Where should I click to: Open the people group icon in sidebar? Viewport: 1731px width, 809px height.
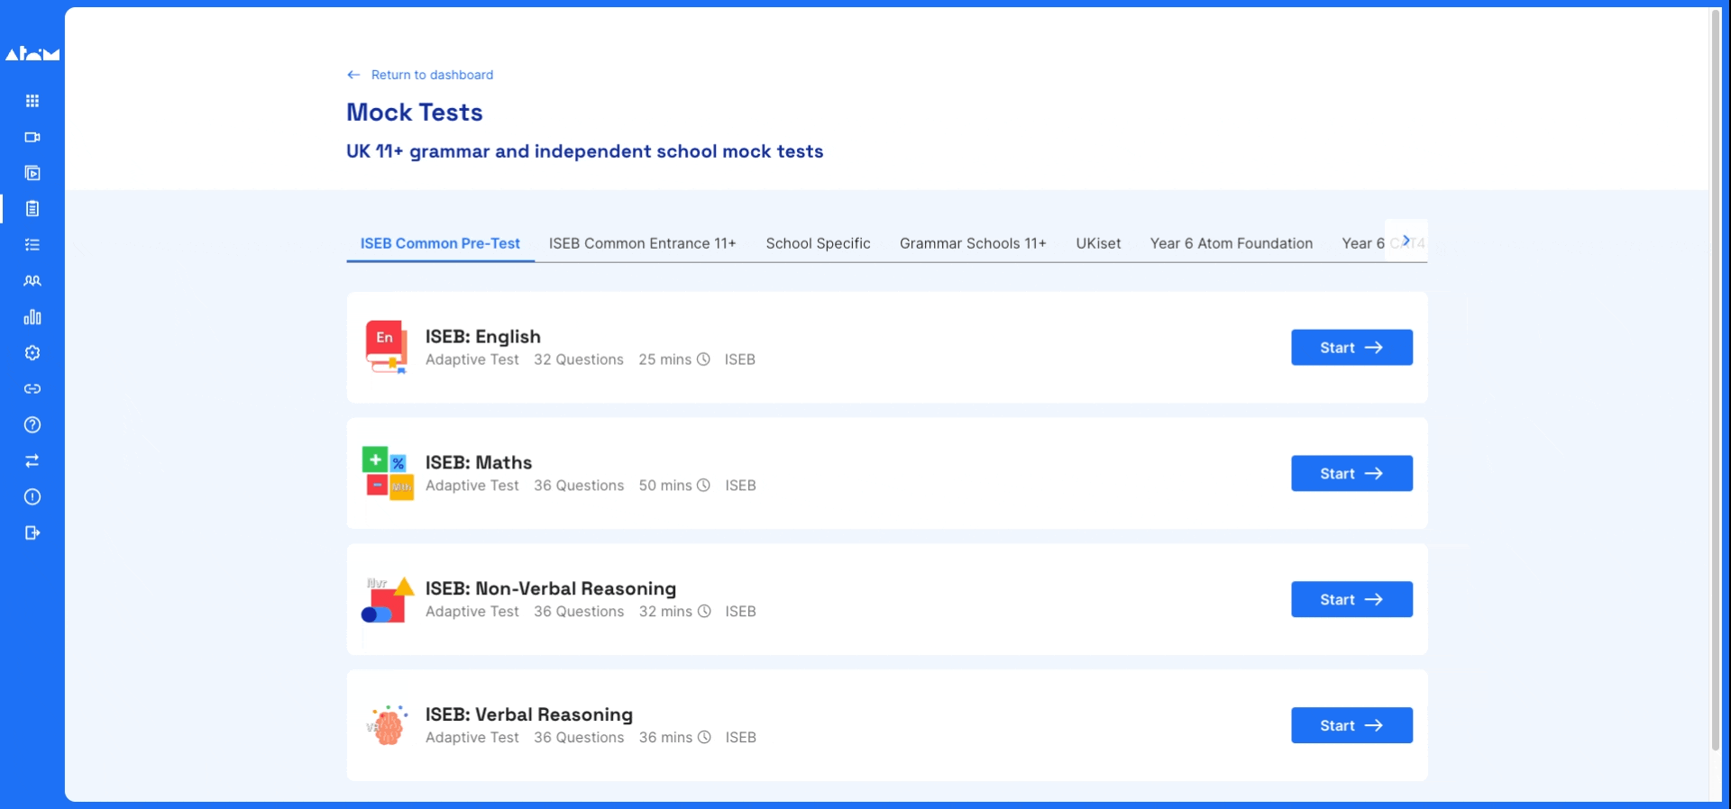pos(32,281)
